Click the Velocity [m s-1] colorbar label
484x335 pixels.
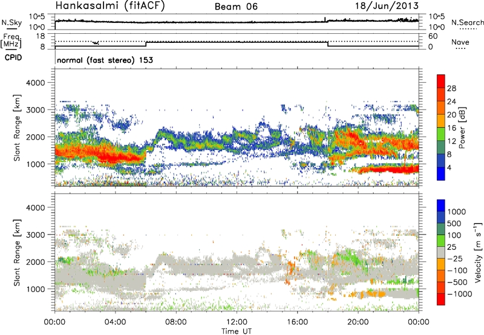(478, 252)
